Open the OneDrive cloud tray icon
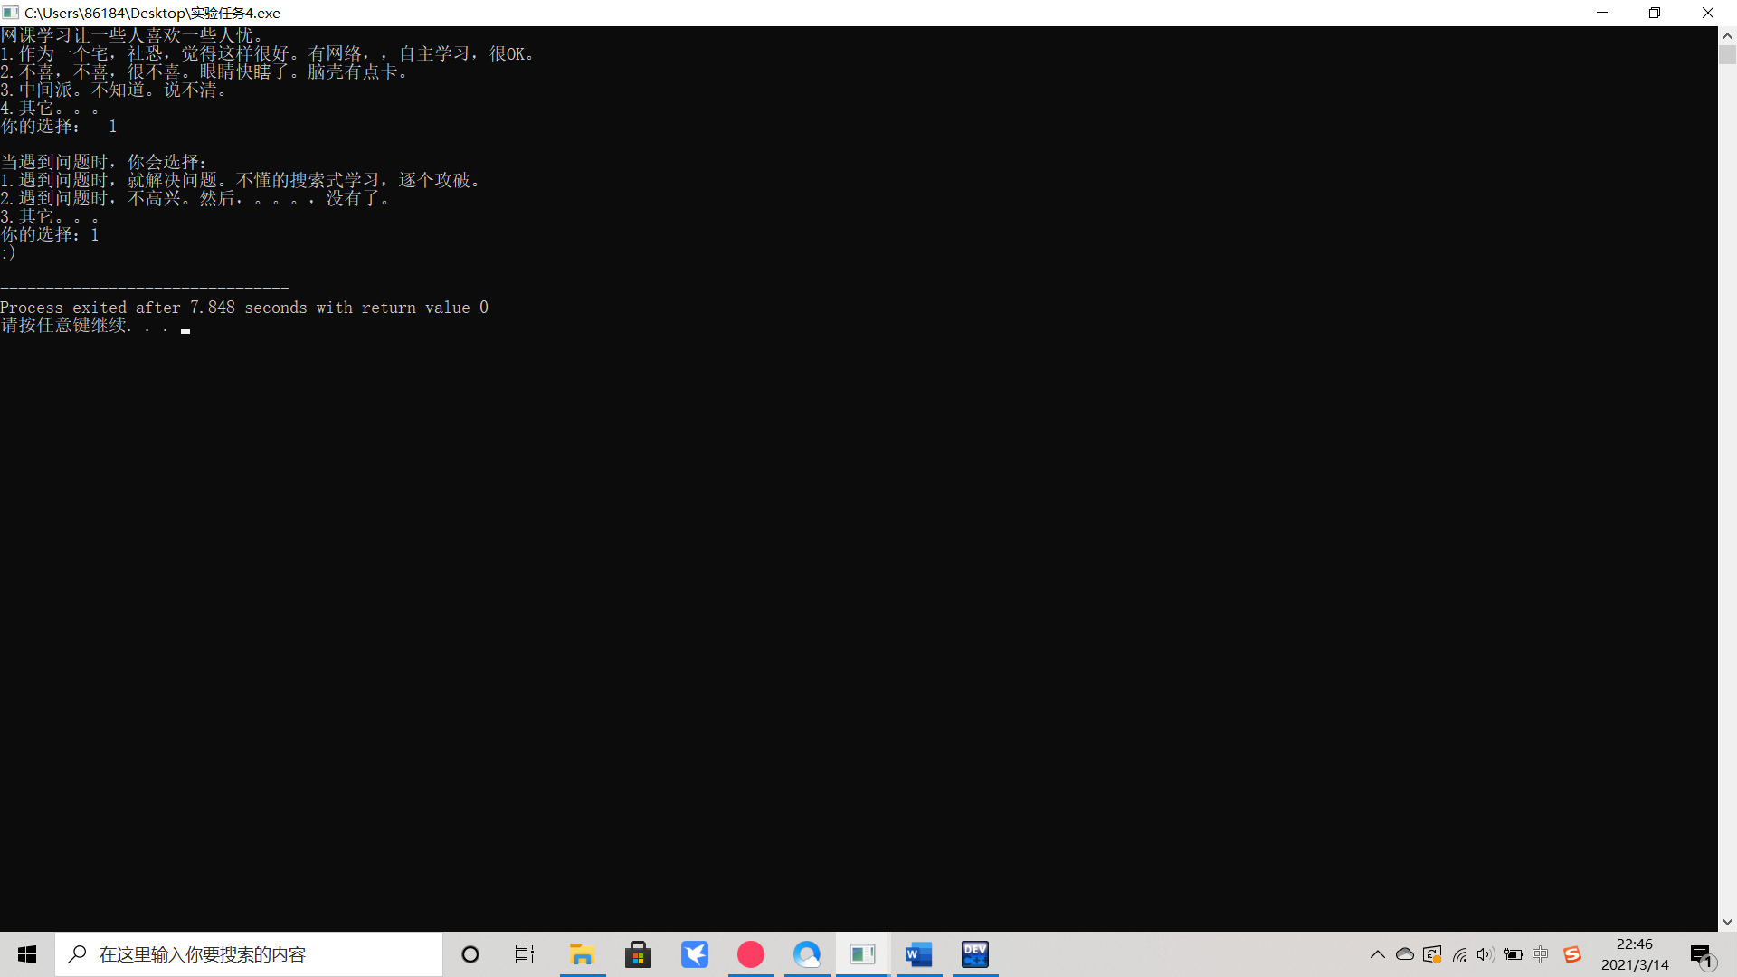Viewport: 1737px width, 977px height. (x=1405, y=954)
